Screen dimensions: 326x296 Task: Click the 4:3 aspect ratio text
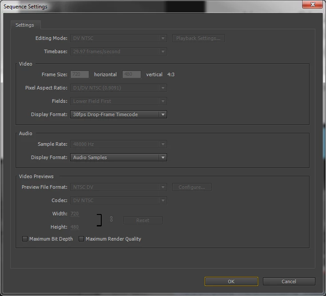coord(171,74)
